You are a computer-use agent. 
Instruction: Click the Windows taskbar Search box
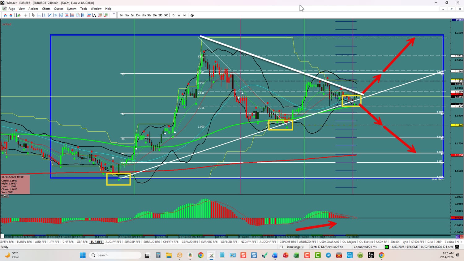[x=115, y=255]
